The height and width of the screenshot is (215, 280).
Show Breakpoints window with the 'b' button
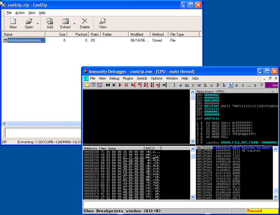click(230, 85)
